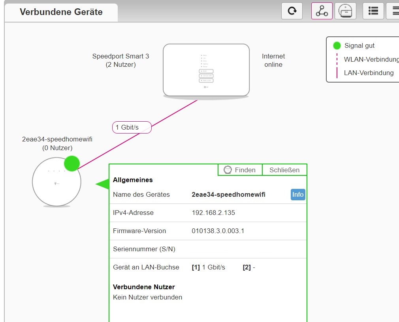The height and width of the screenshot is (322, 399).
Task: Click the Verbundene Nutzer heading
Action: tap(144, 287)
